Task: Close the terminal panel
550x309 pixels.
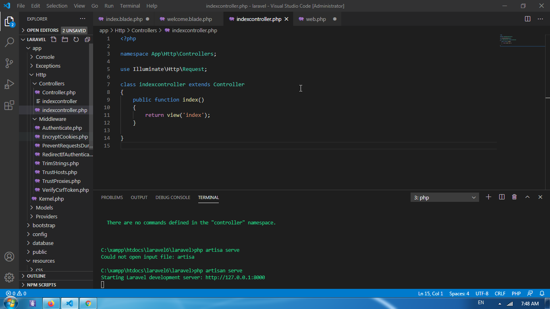Action: point(540,197)
